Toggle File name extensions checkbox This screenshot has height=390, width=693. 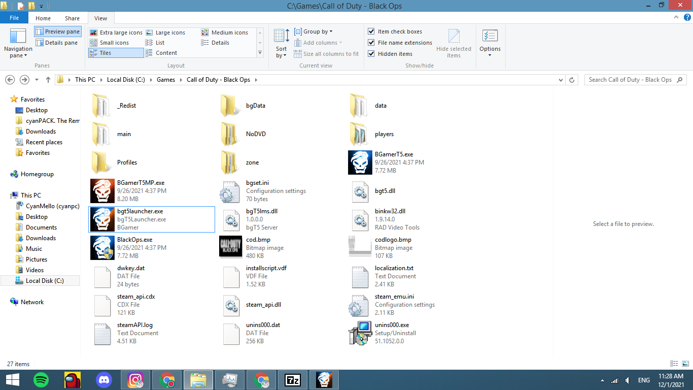tap(372, 43)
